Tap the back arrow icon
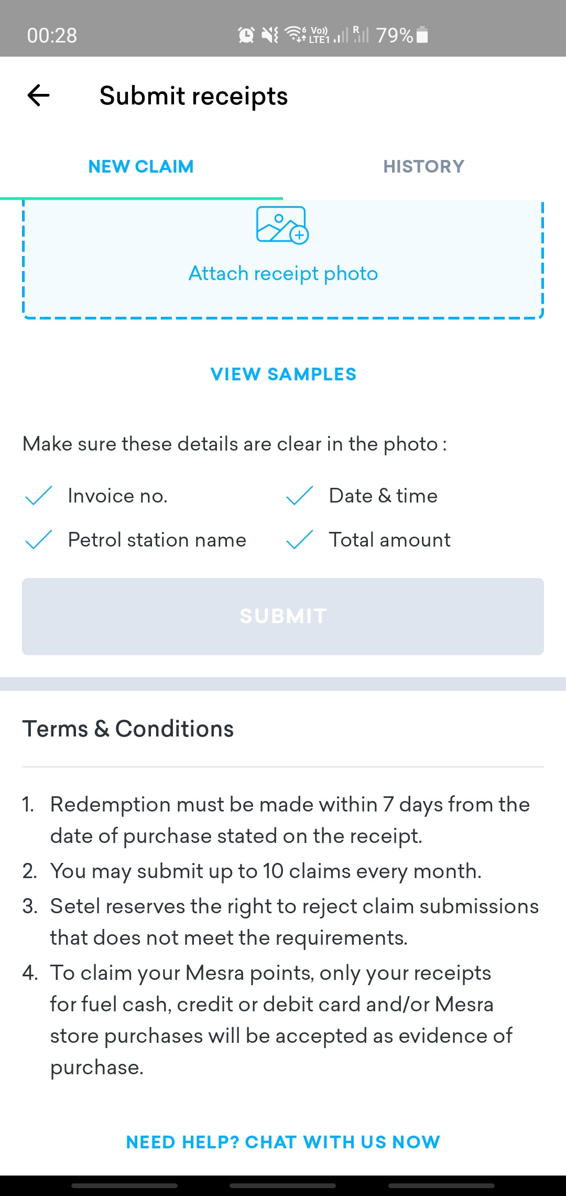Image resolution: width=566 pixels, height=1196 pixels. 38,95
